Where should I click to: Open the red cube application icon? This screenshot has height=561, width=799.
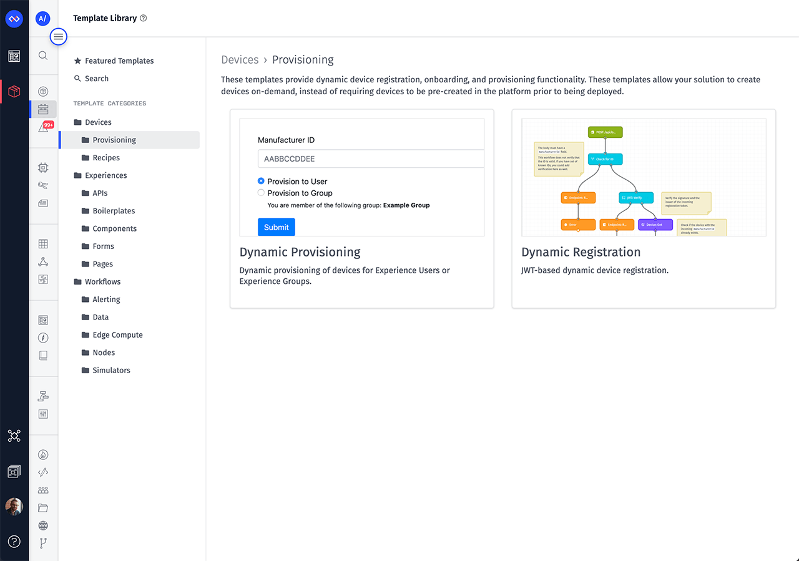coord(14,92)
